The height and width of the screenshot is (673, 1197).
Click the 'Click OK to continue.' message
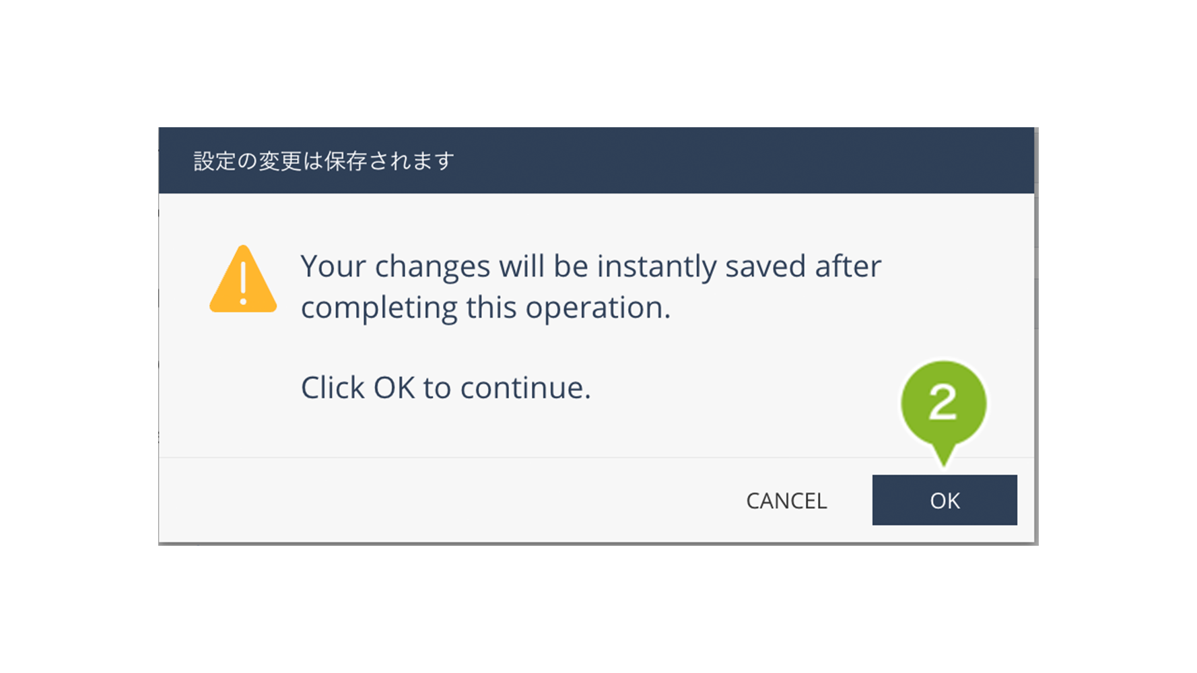coord(446,388)
